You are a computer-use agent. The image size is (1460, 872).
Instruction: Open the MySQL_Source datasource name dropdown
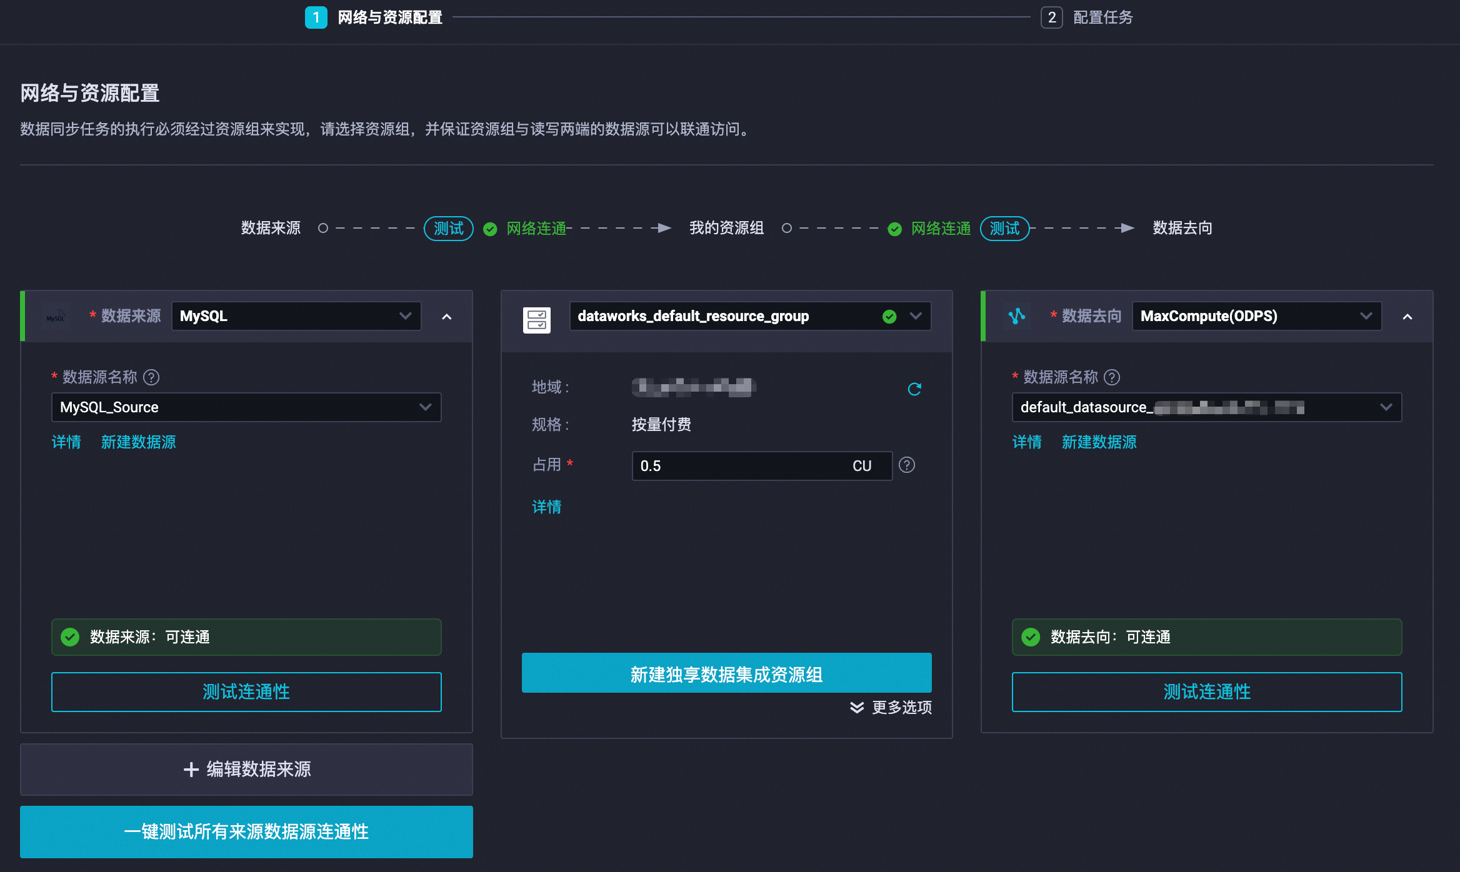coord(246,407)
